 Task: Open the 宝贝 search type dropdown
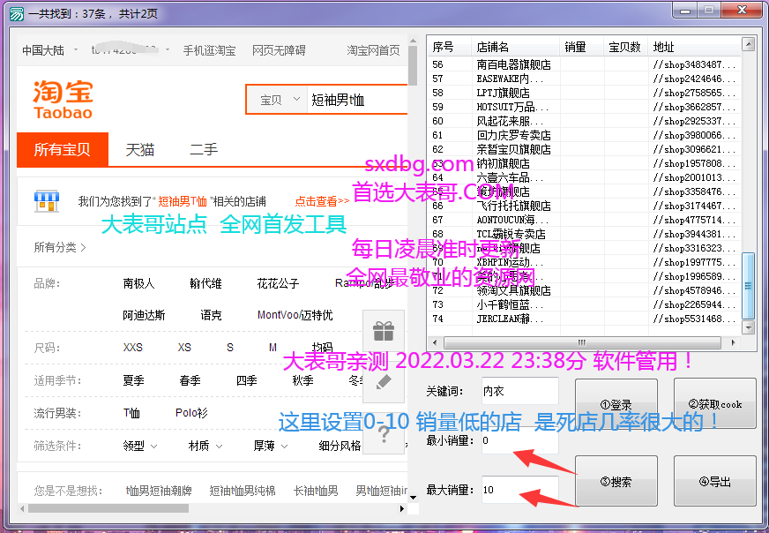coord(277,100)
